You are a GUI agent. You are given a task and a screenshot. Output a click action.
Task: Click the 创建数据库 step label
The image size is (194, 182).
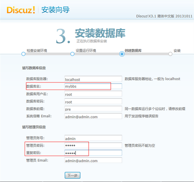coord(133,51)
